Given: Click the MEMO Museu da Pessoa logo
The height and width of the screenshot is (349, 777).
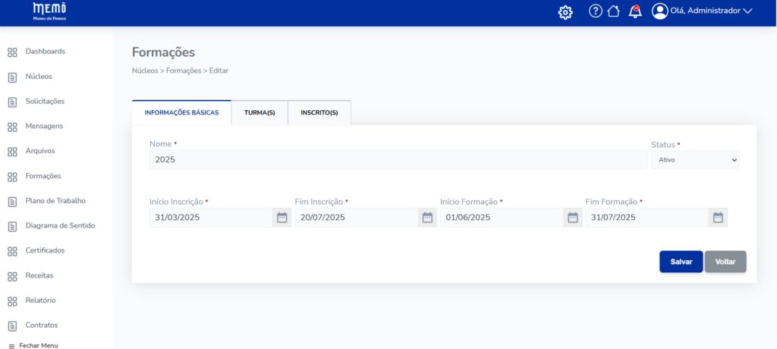Looking at the screenshot, I should (x=49, y=11).
